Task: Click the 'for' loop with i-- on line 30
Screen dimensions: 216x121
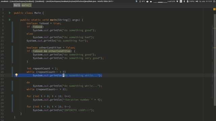Action: (49, 107)
